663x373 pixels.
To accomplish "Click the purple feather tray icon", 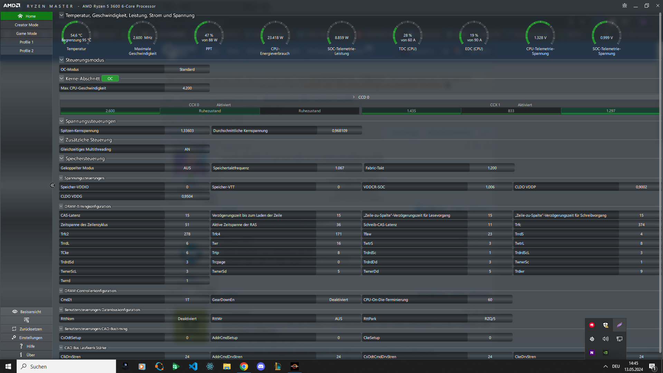I will click(619, 325).
